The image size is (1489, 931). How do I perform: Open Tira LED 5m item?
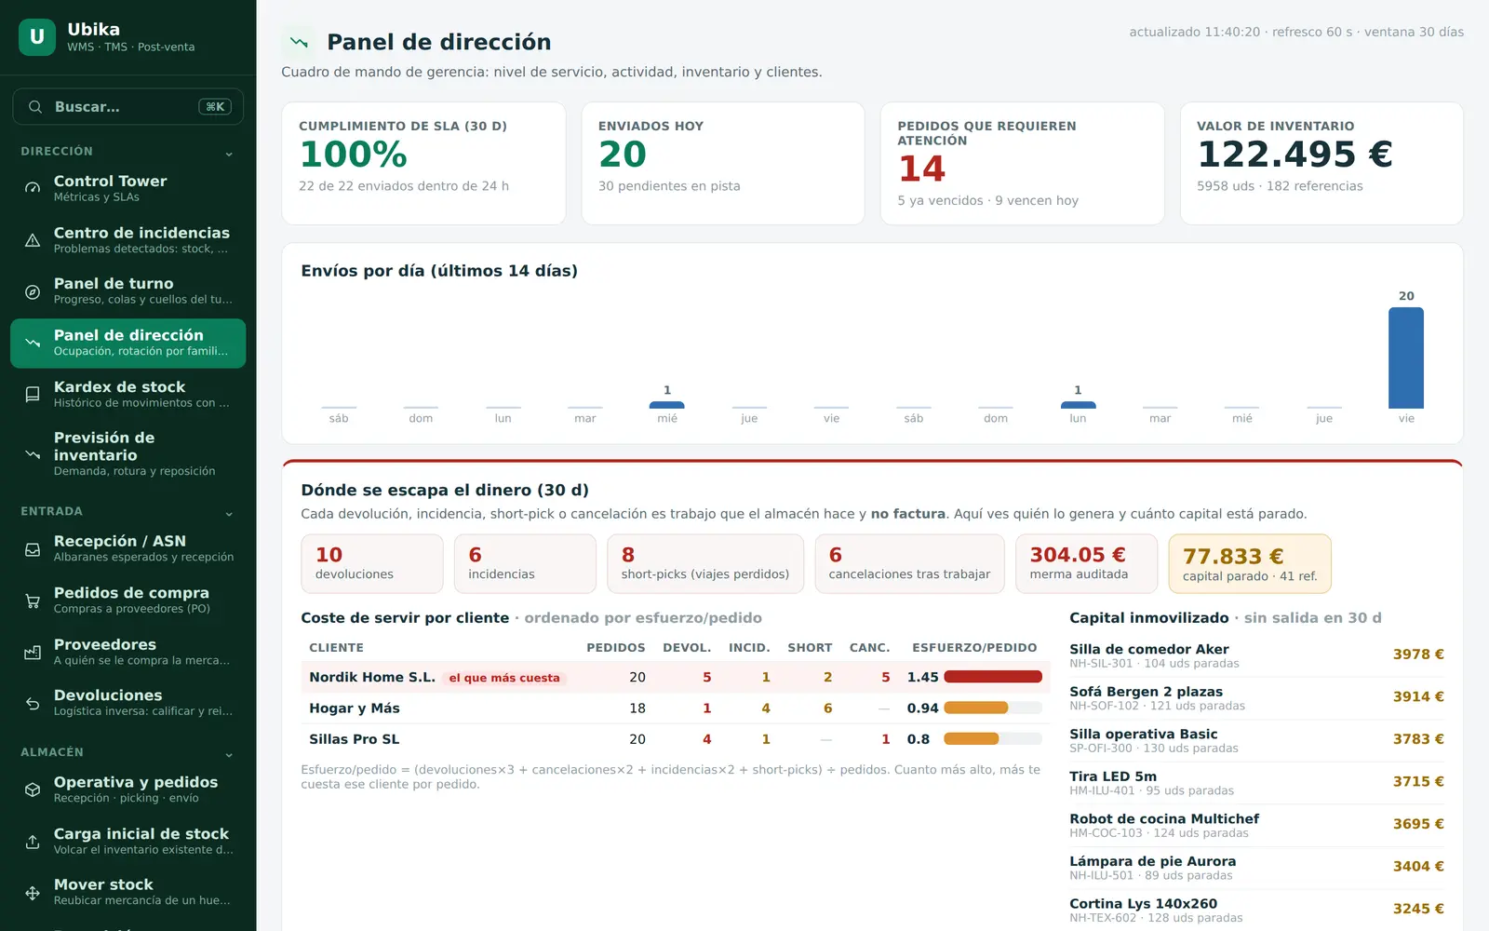click(1256, 783)
